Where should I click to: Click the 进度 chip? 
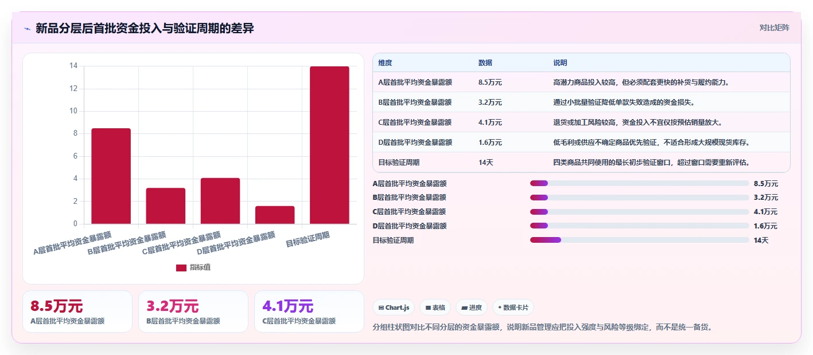pos(472,307)
